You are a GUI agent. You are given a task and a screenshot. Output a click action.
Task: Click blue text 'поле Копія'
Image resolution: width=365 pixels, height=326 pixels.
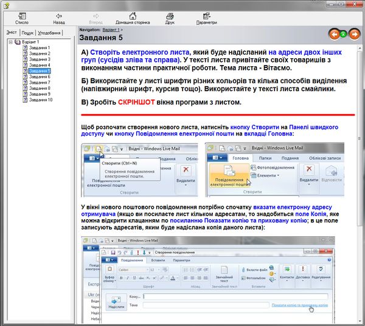tap(310, 214)
